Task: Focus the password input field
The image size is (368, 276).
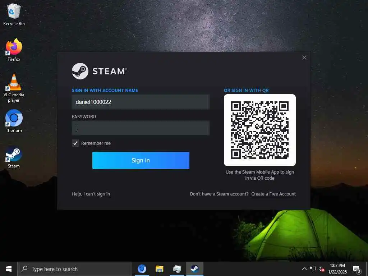Action: point(141,128)
